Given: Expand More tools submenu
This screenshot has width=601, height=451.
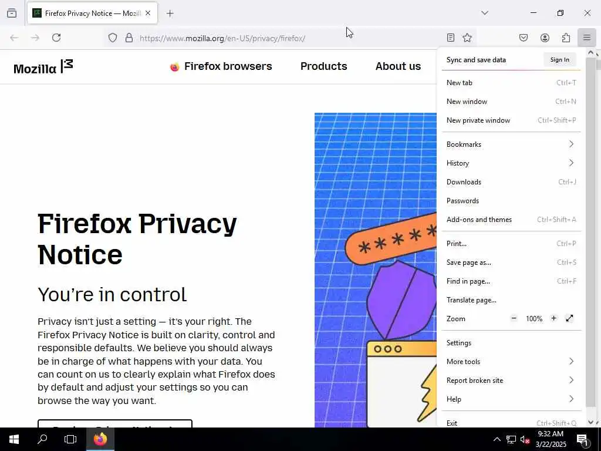Looking at the screenshot, I should pos(511,362).
